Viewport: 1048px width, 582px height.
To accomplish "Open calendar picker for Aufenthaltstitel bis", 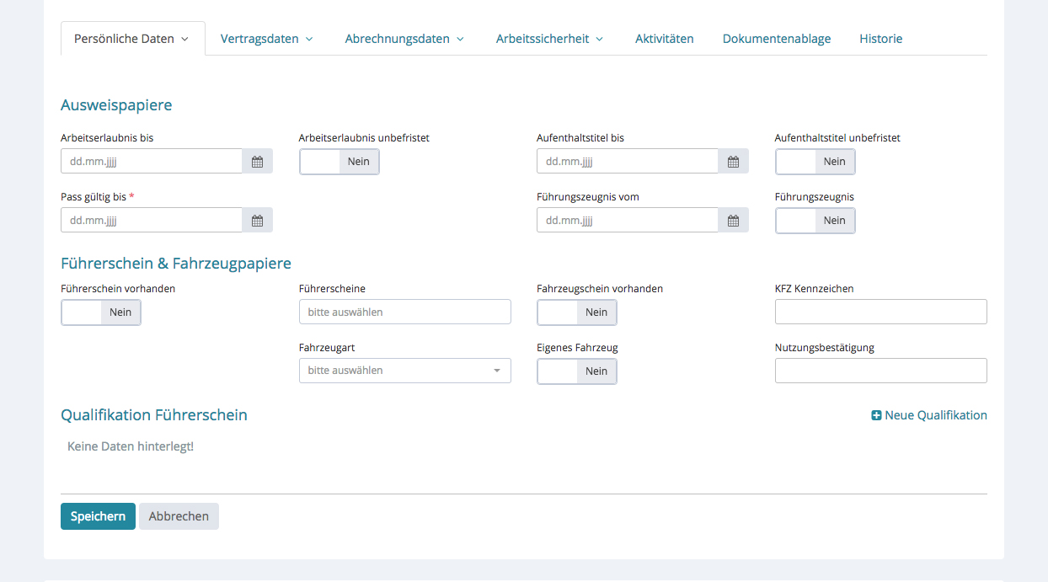I will 733,162.
